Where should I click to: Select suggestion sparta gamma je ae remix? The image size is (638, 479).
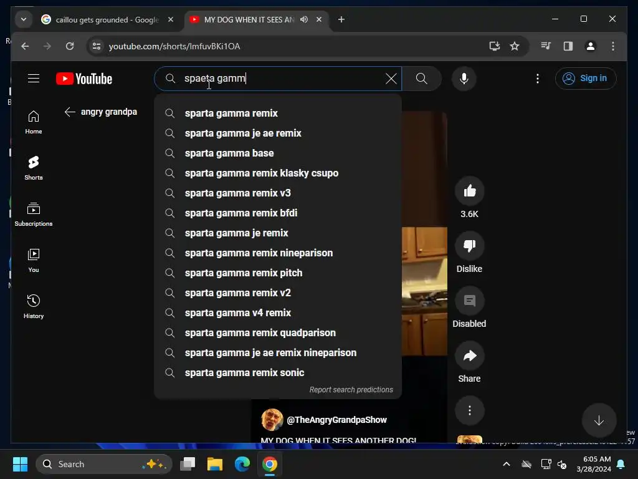(278, 133)
